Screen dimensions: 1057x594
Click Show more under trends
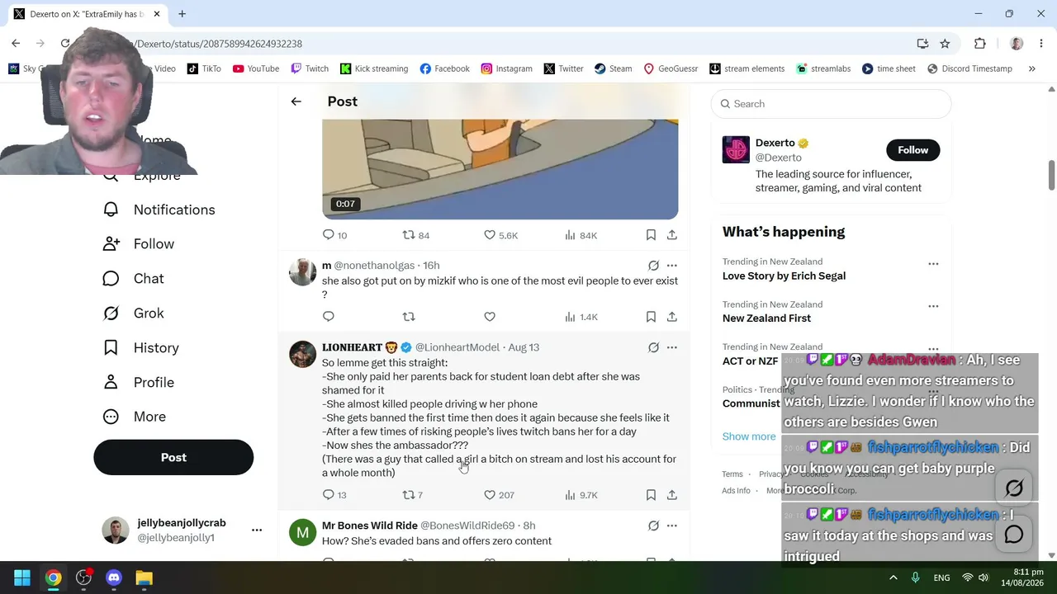(749, 436)
